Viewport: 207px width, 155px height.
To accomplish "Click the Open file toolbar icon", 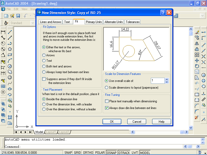I will 12,16.
